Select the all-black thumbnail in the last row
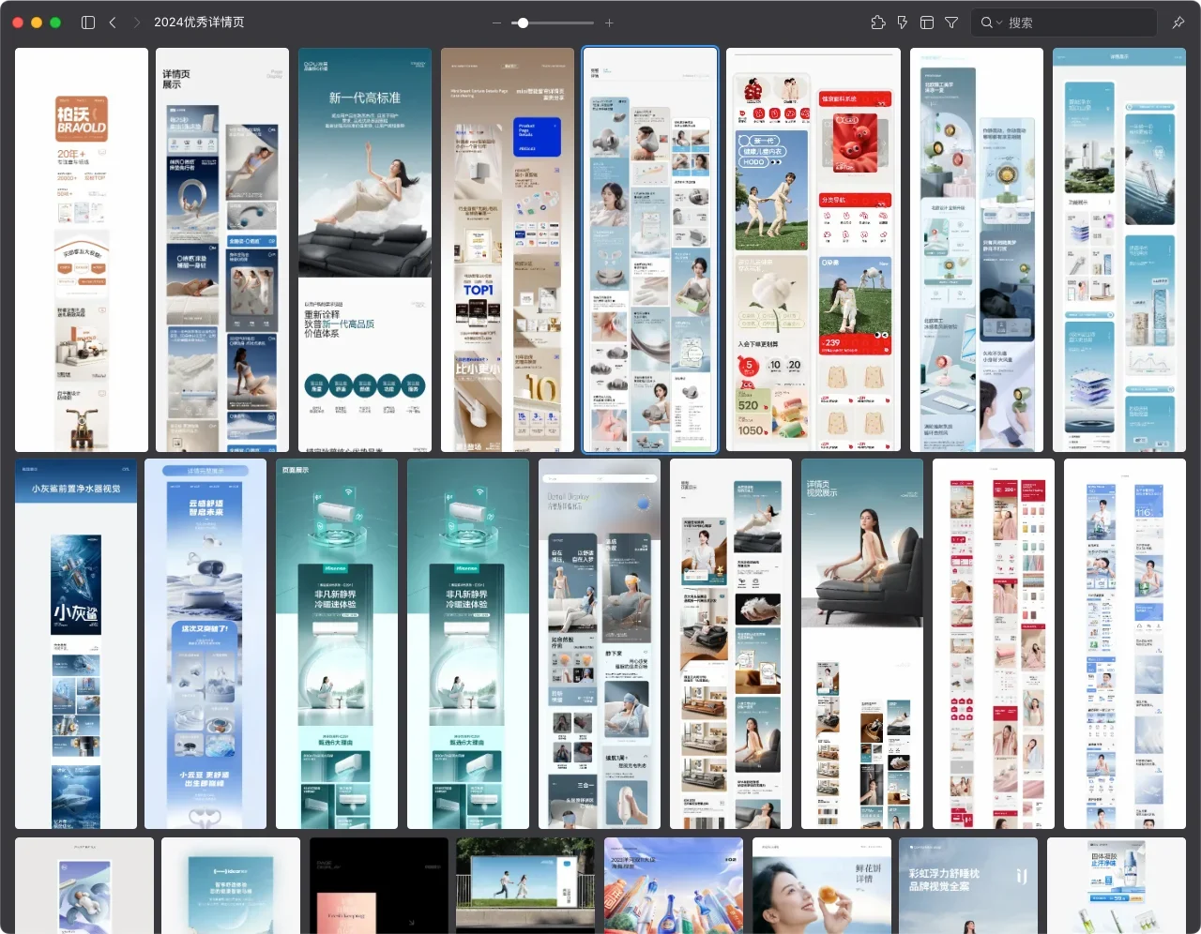 [379, 885]
